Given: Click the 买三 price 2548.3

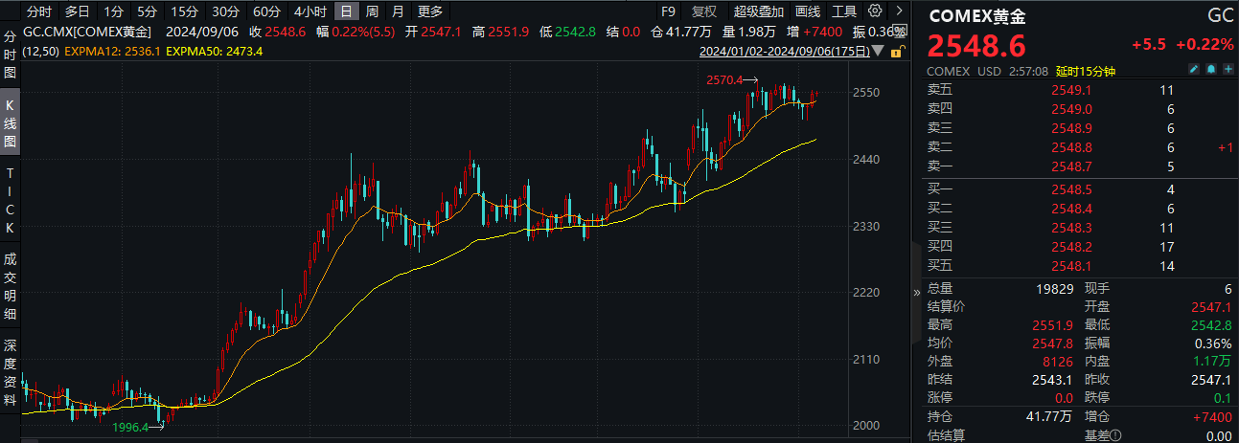Looking at the screenshot, I should tap(1071, 228).
